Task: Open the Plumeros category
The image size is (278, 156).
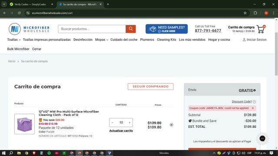Action: [x=147, y=39]
